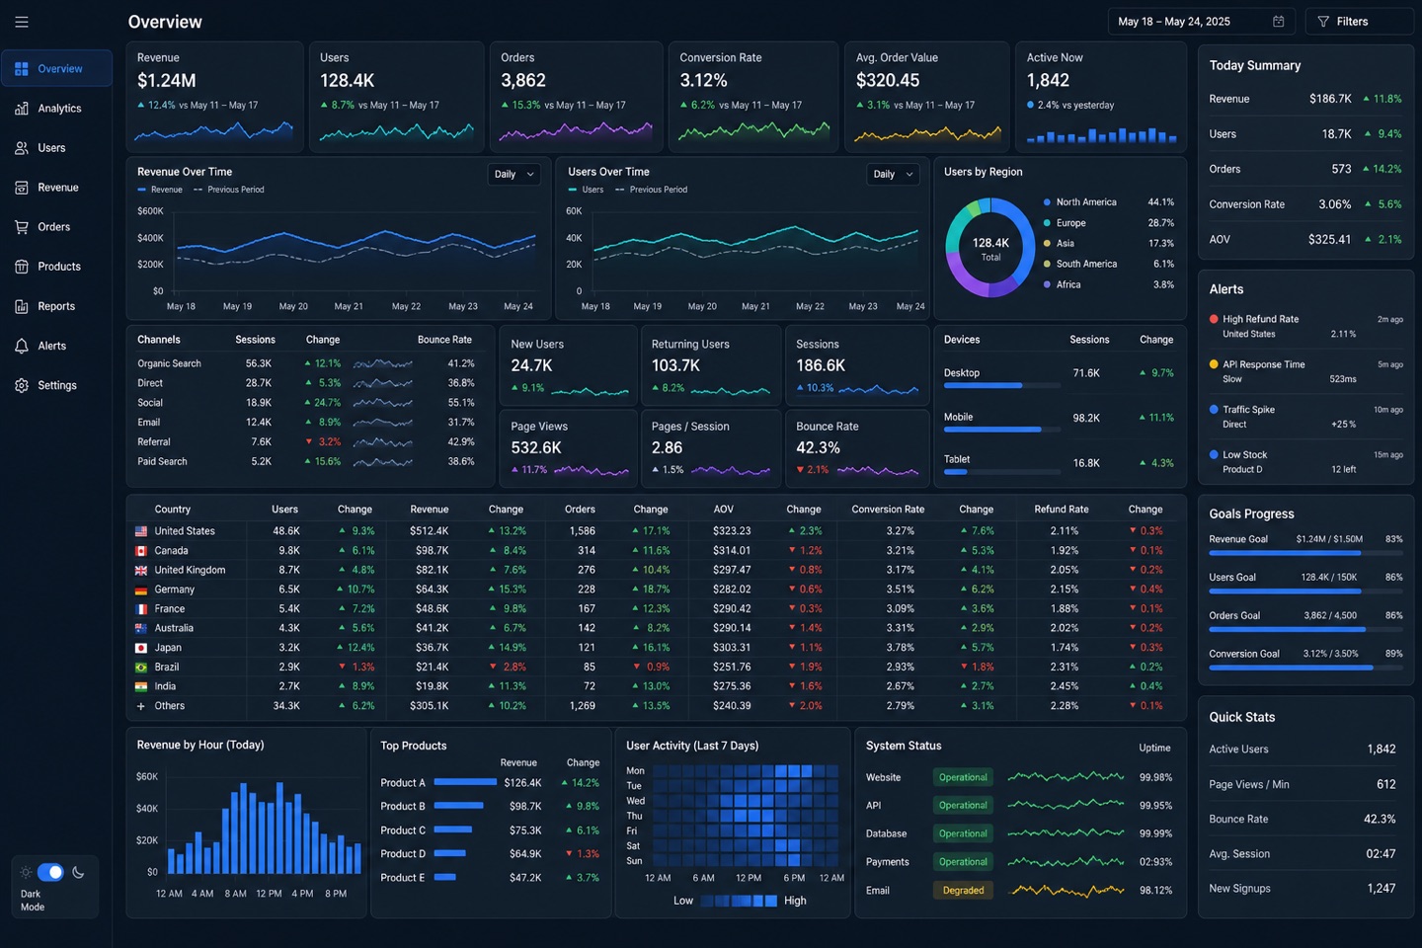Click the Japan flag icon

141,648
